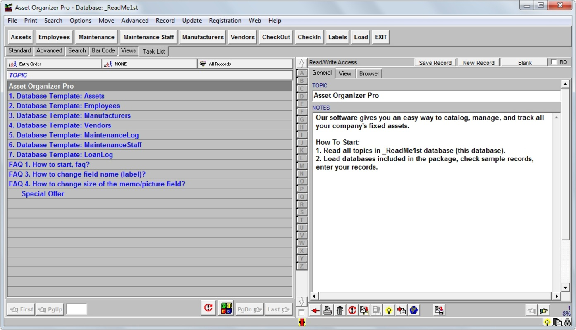Switch to the View tab in record pane
The width and height of the screenshot is (576, 330).
click(x=345, y=73)
